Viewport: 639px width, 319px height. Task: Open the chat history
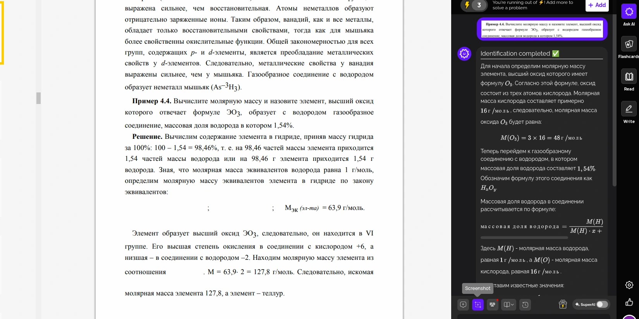pyautogui.click(x=525, y=305)
